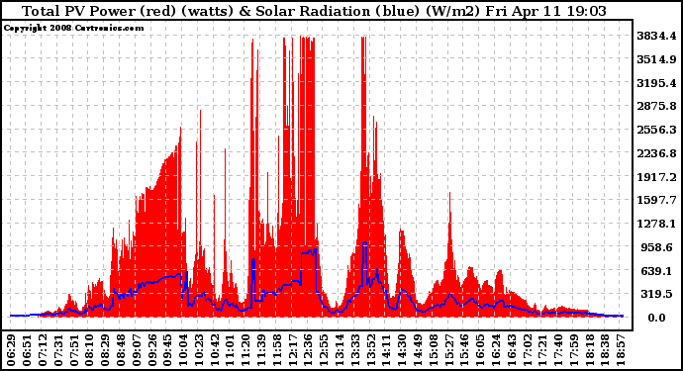Click the 12:17 time label
The image size is (683, 371).
[x=293, y=350]
